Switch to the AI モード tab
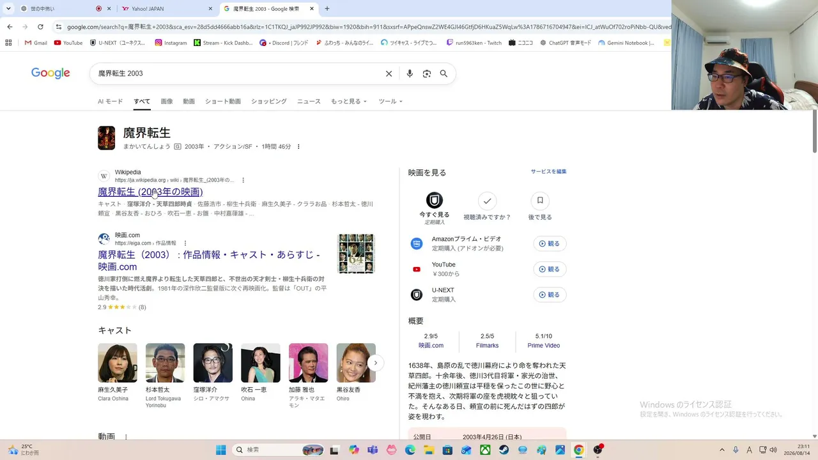The height and width of the screenshot is (460, 818). click(110, 102)
